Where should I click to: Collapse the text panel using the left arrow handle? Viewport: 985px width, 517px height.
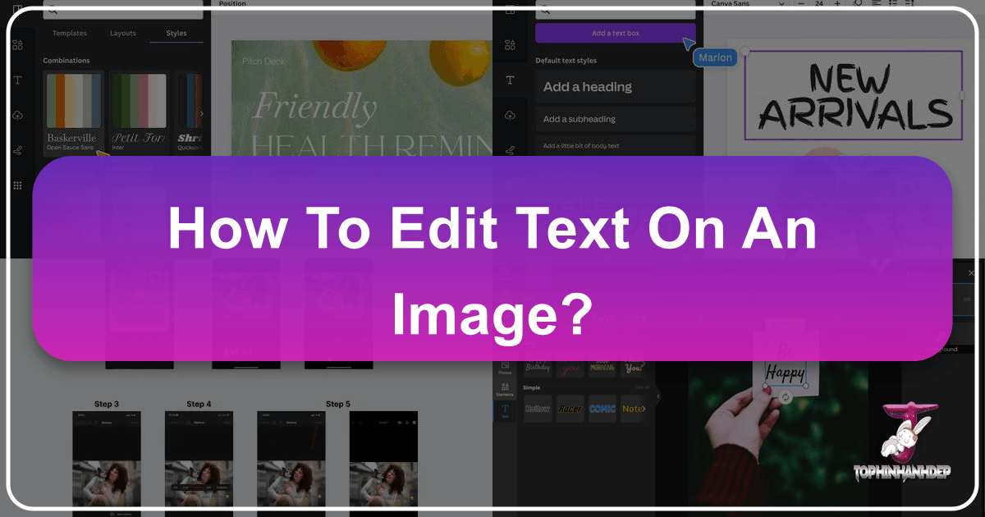[657, 396]
